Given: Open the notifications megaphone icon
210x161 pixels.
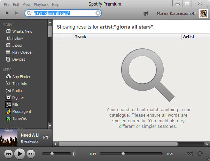Looking at the screenshot, I should (x=146, y=13).
